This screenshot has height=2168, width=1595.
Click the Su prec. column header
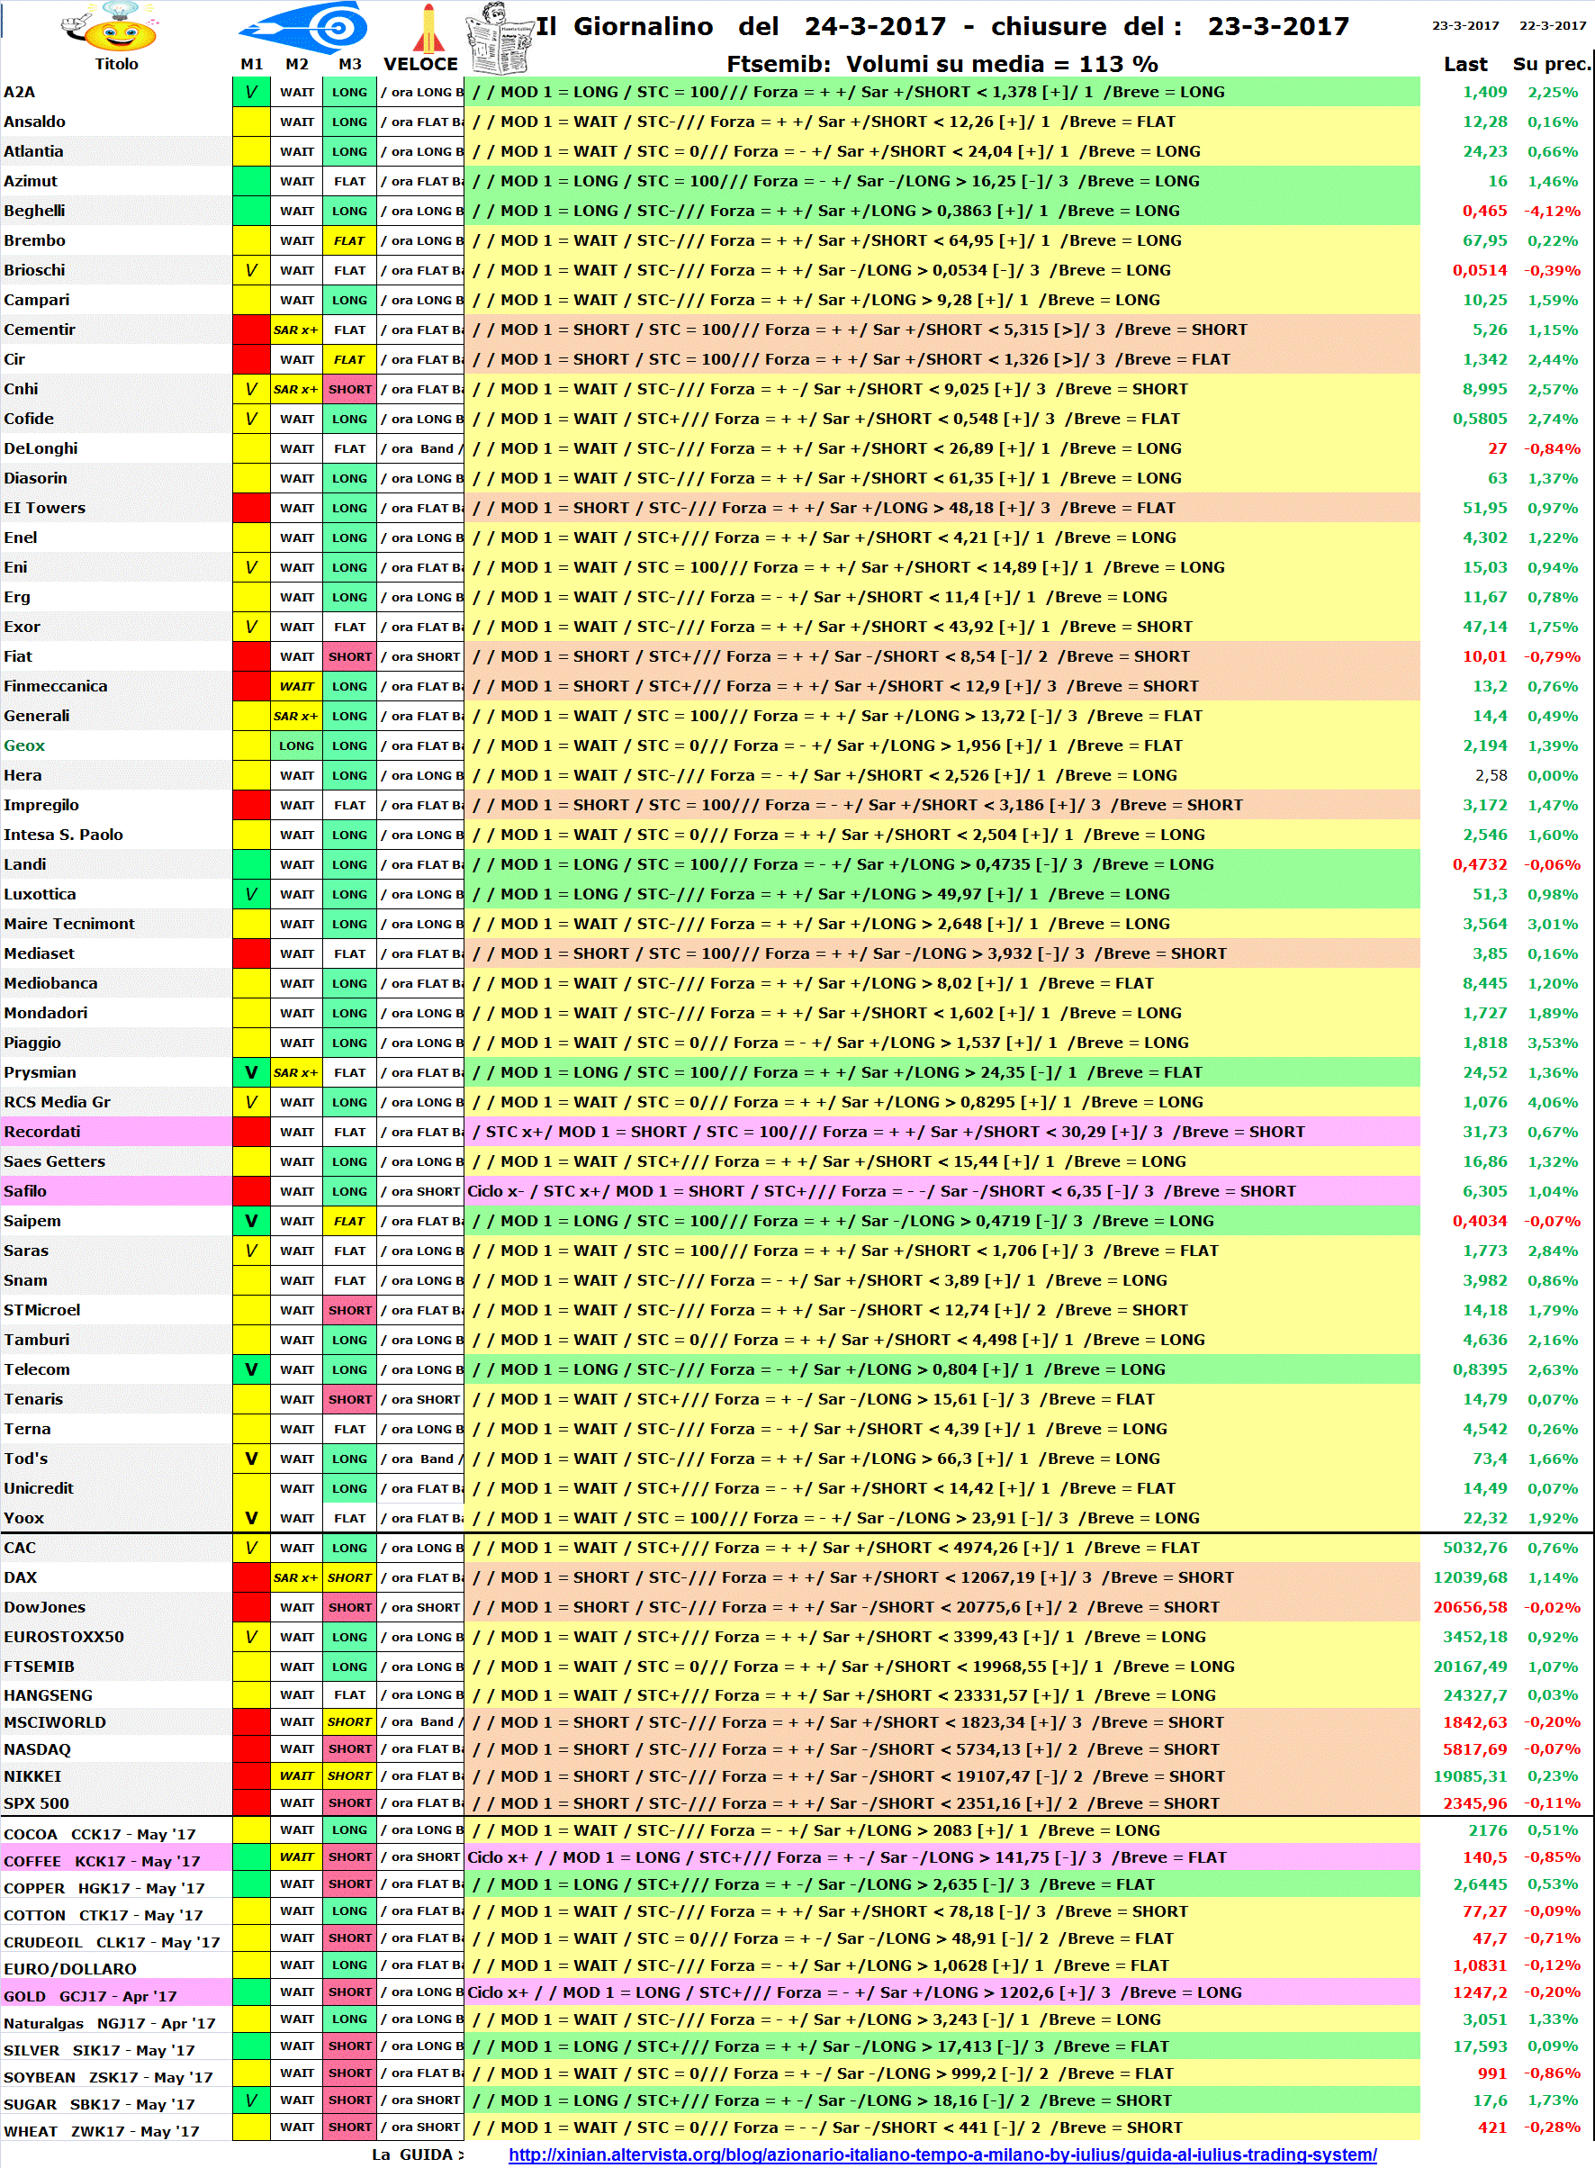click(1551, 64)
